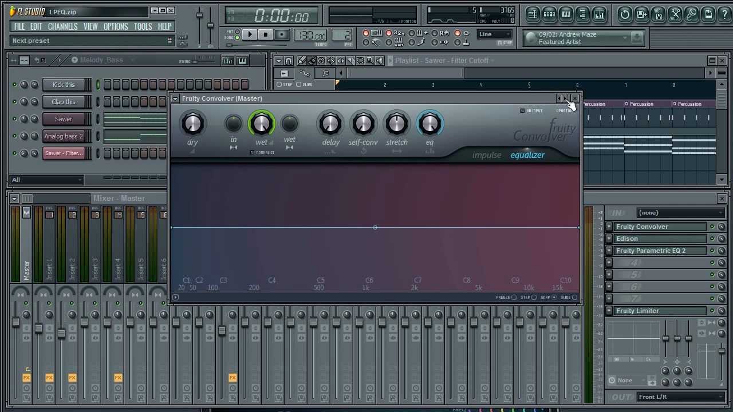This screenshot has height=412, width=733.
Task: Open the All channel filter group dropdown
Action: coord(47,180)
